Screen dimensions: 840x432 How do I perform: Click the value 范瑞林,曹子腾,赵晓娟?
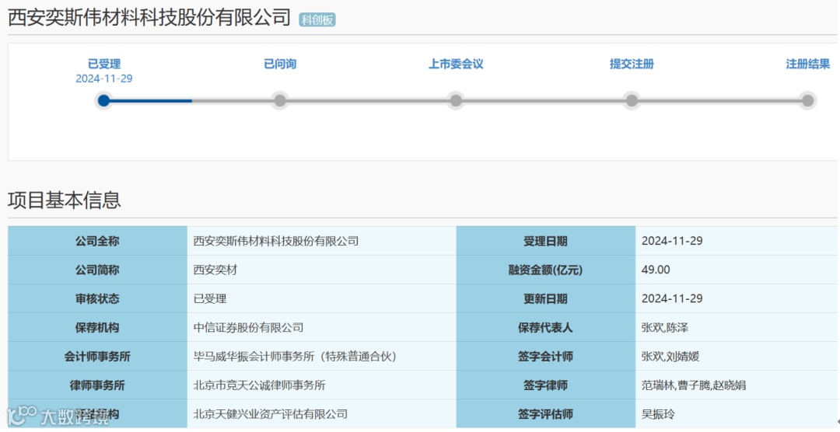coord(694,385)
